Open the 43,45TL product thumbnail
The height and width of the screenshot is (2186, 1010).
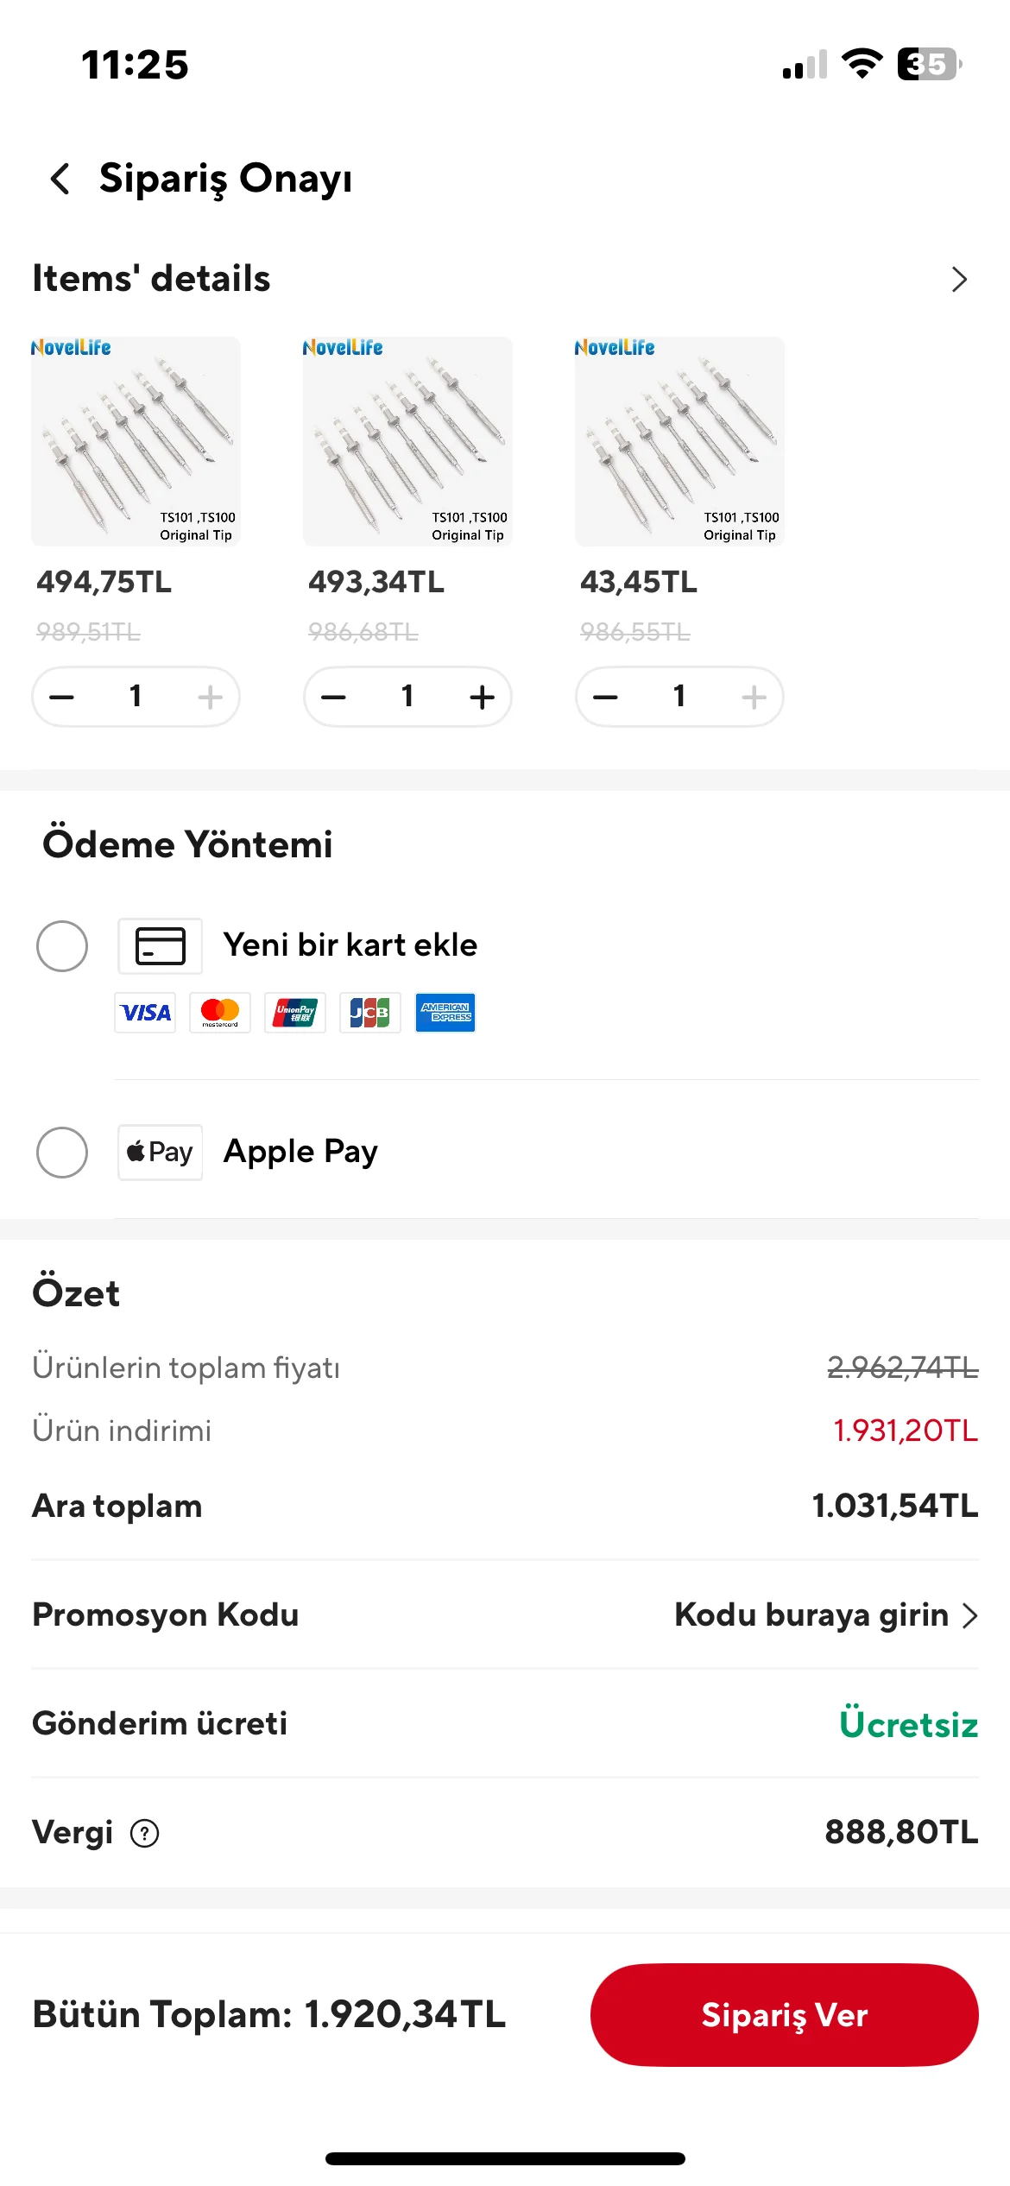pyautogui.click(x=679, y=441)
